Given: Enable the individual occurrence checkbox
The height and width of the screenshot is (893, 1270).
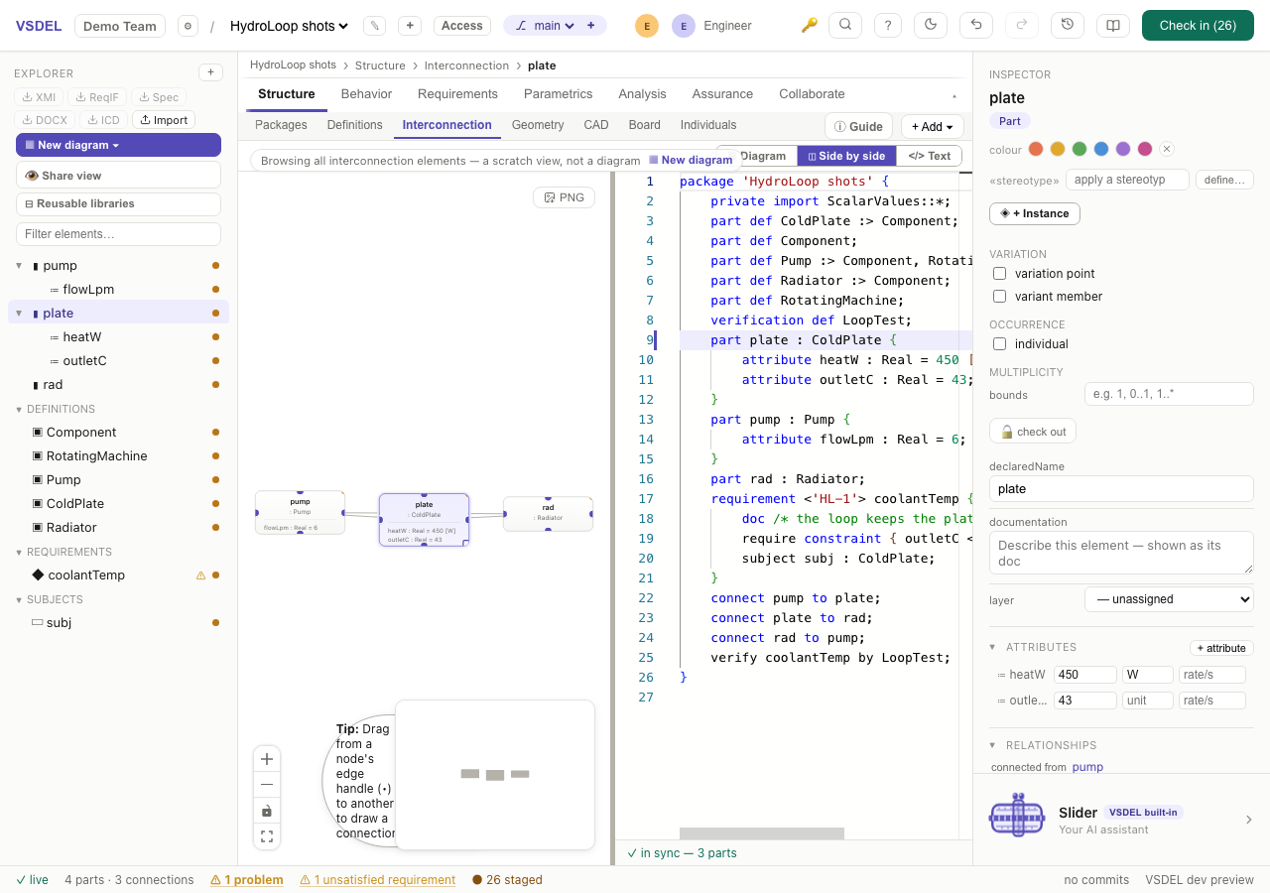Looking at the screenshot, I should (x=1000, y=343).
